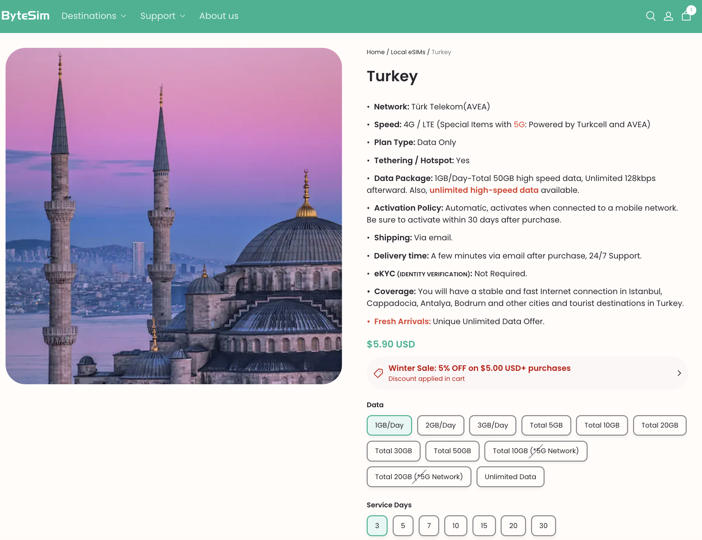Expand the Support dropdown menu
This screenshot has width=702, height=540.
[163, 16]
